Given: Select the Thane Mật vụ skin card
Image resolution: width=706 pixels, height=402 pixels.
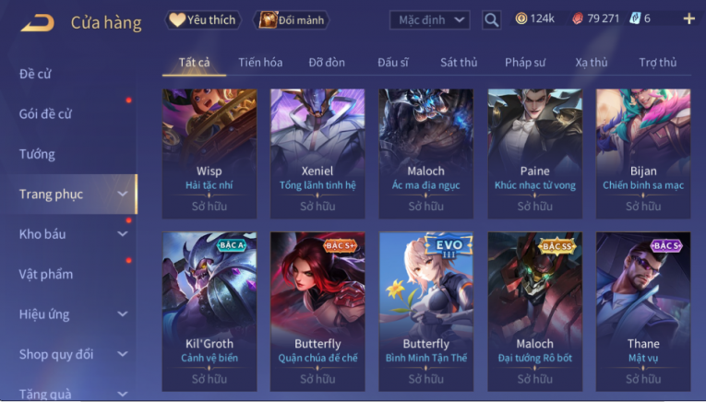Looking at the screenshot, I should pyautogui.click(x=643, y=311).
